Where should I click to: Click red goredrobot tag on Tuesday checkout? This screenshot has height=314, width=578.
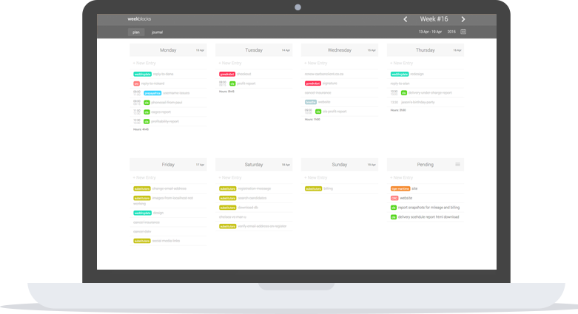pyautogui.click(x=227, y=74)
